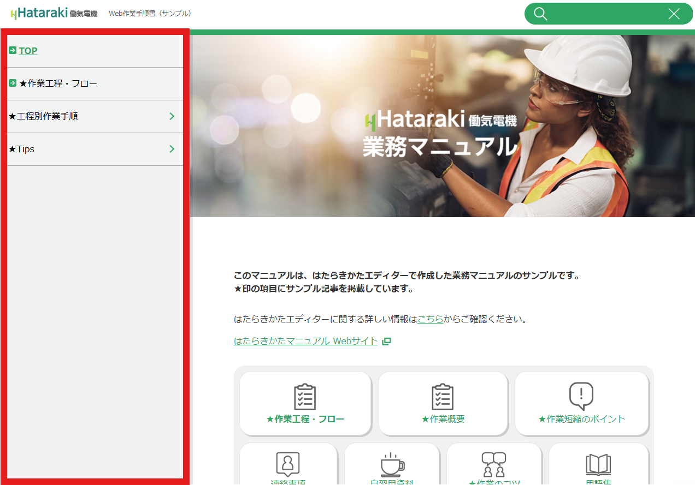The width and height of the screenshot is (695, 485).
Task: Open the ★作業概要 checklist tile
Action: 443,403
